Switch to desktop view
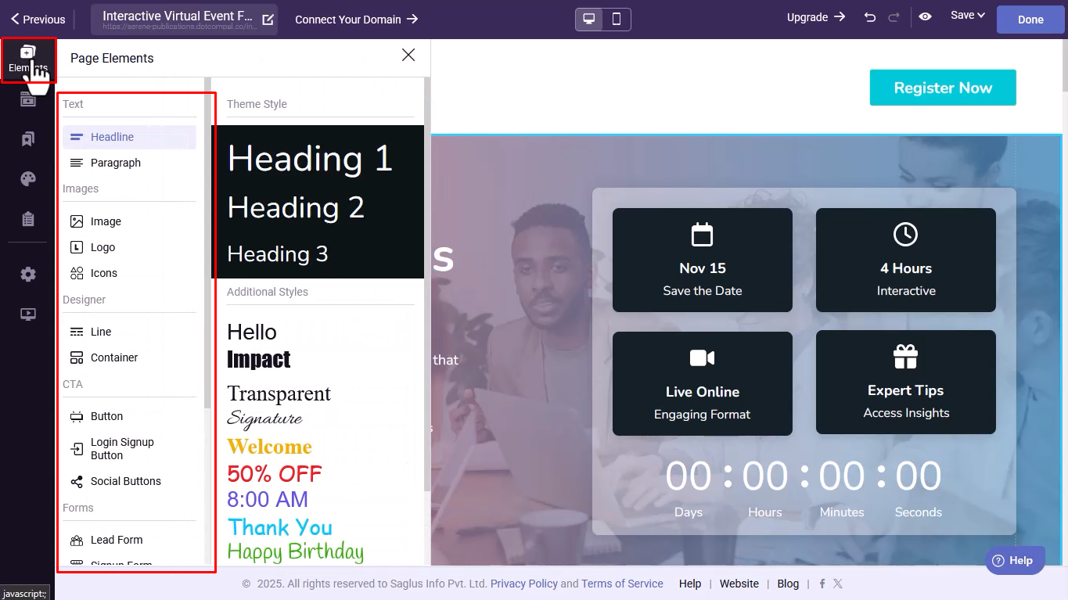Image resolution: width=1068 pixels, height=600 pixels. point(589,19)
